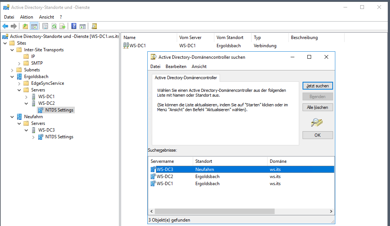Open the Aktion menu
The image size is (390, 226).
coord(26,17)
